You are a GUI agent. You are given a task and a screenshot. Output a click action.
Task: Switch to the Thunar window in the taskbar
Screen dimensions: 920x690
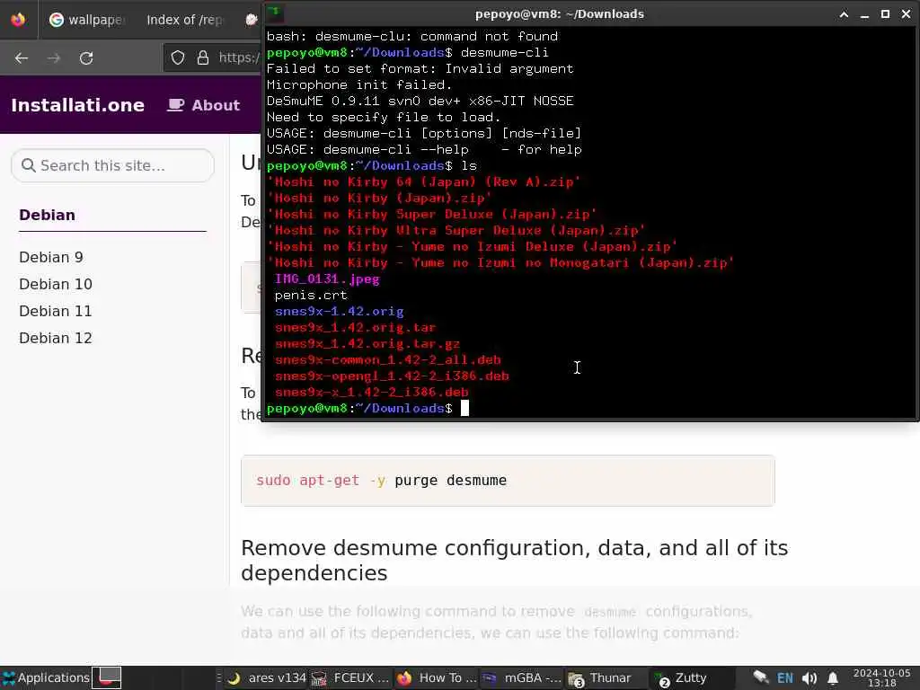[599, 677]
